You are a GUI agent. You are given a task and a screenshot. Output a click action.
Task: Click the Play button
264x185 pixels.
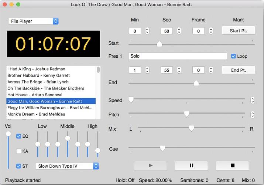150,166
